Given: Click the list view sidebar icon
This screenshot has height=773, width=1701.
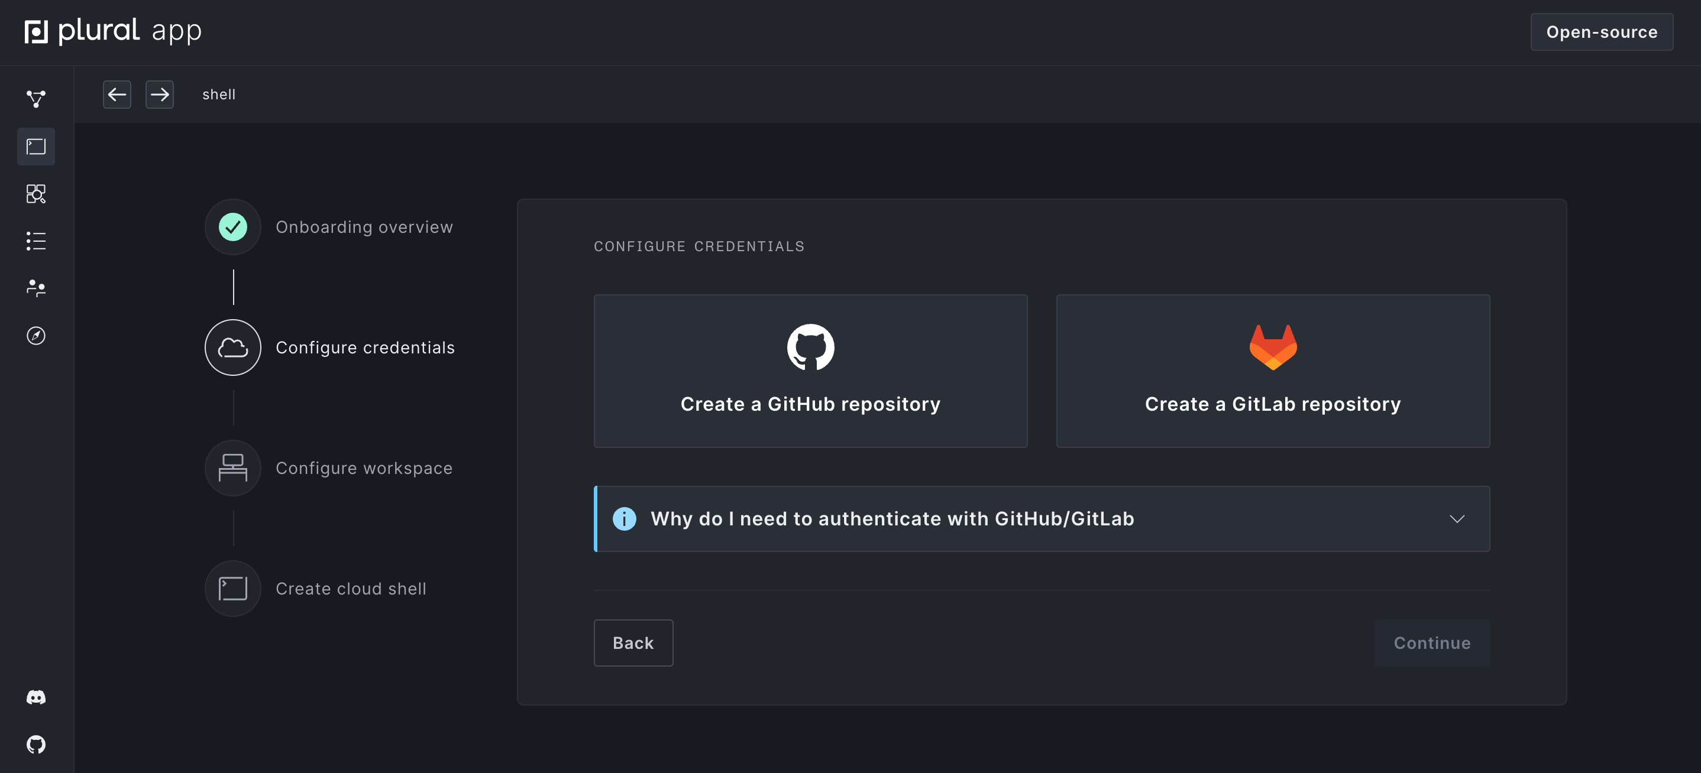Looking at the screenshot, I should point(35,241).
